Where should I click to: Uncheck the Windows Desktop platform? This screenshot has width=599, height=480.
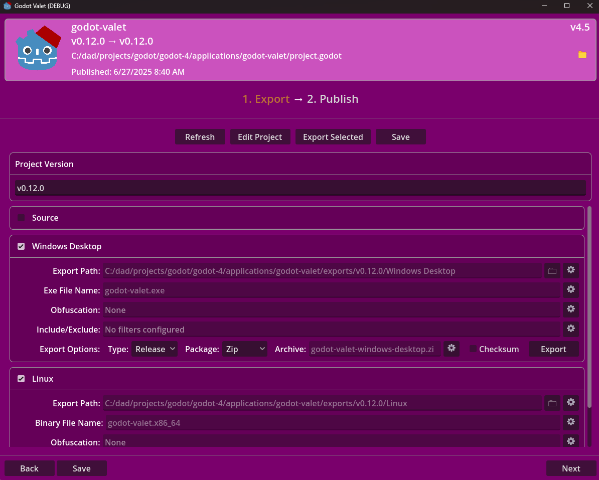21,246
